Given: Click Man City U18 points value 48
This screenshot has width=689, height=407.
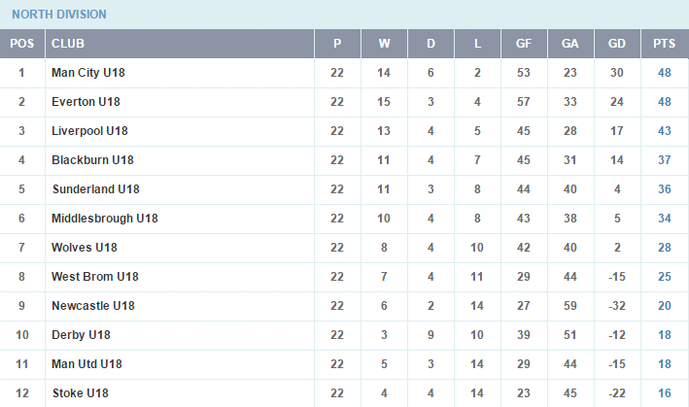Looking at the screenshot, I should pos(664,73).
